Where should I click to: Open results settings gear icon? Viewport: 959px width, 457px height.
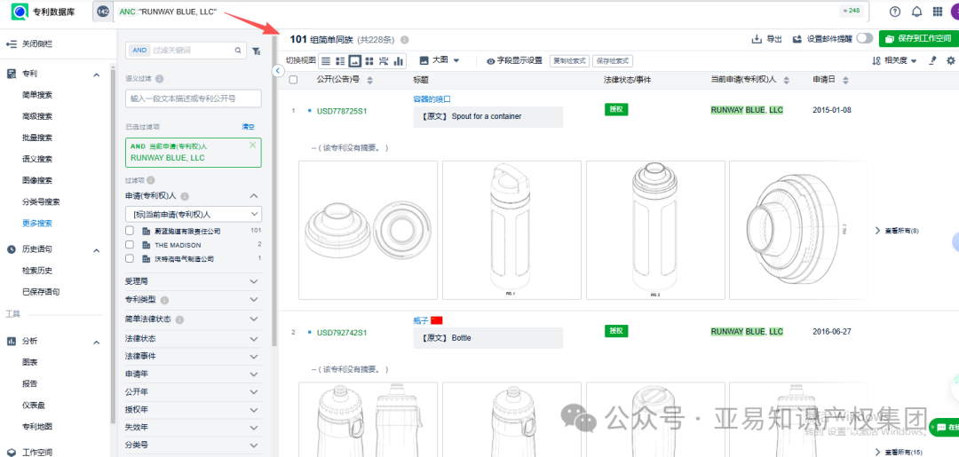tap(950, 60)
